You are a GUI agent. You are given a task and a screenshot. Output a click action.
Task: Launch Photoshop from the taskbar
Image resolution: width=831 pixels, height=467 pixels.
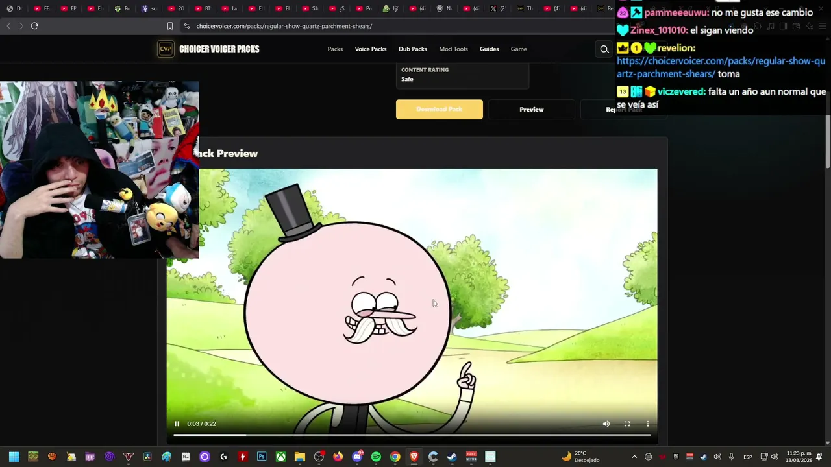coord(262,457)
